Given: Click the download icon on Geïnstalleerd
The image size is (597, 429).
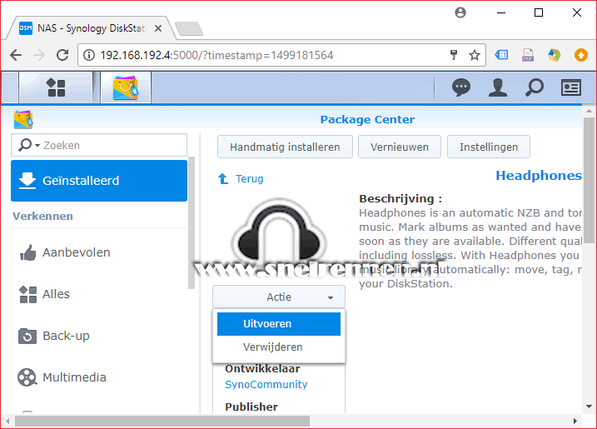Looking at the screenshot, I should pos(27,181).
